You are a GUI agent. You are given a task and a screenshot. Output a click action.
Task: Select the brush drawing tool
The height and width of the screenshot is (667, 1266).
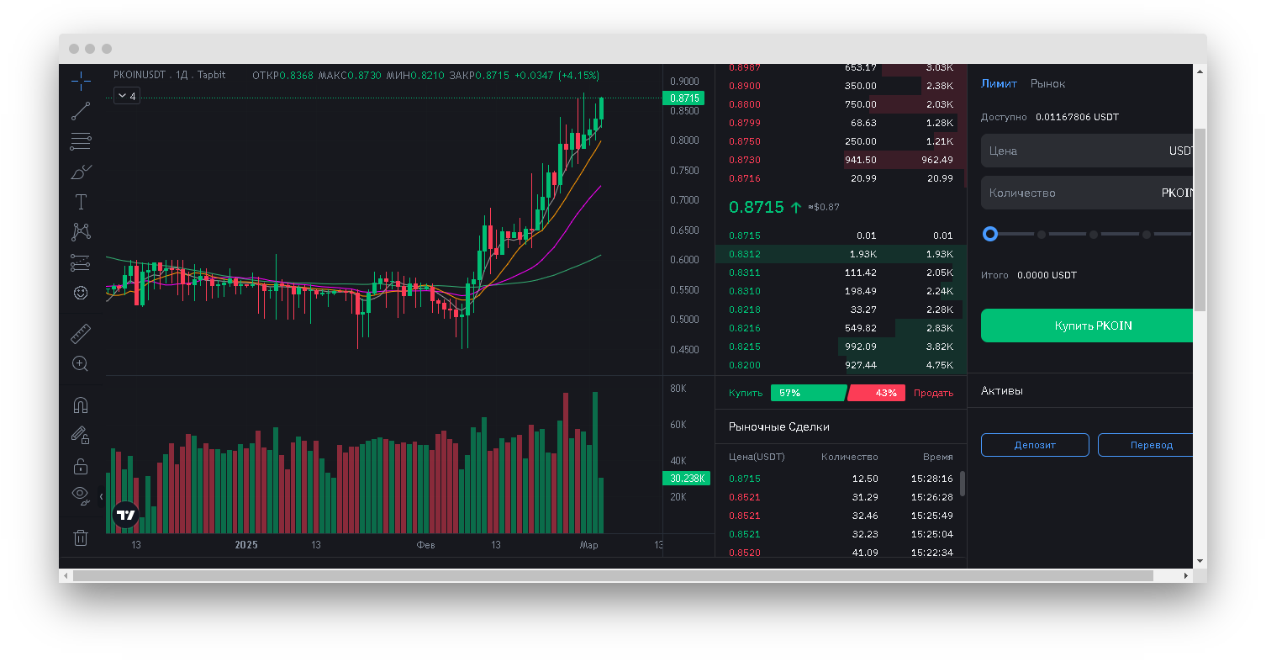click(x=81, y=172)
